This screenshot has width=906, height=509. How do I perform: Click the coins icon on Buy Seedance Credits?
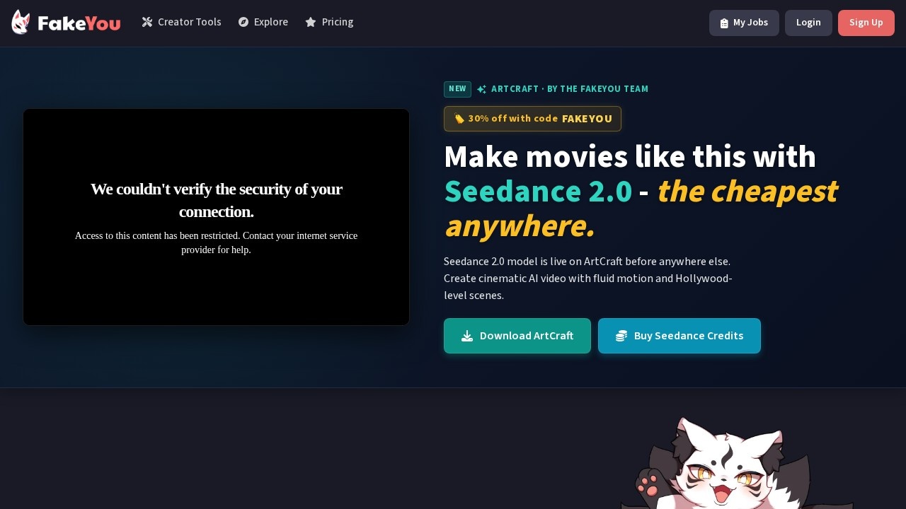coord(621,336)
